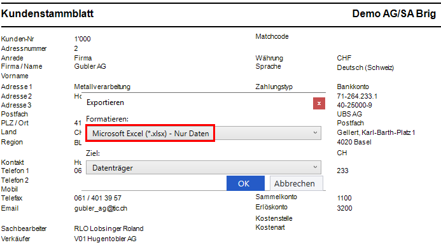Click the chevron arrow of Ziel dropdown
The width and height of the screenshot is (441, 245).
[x=315, y=167]
